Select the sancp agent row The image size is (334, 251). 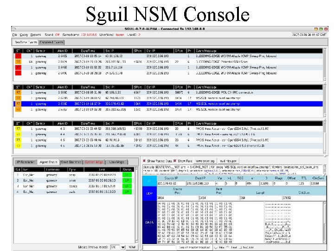[x=74, y=186]
